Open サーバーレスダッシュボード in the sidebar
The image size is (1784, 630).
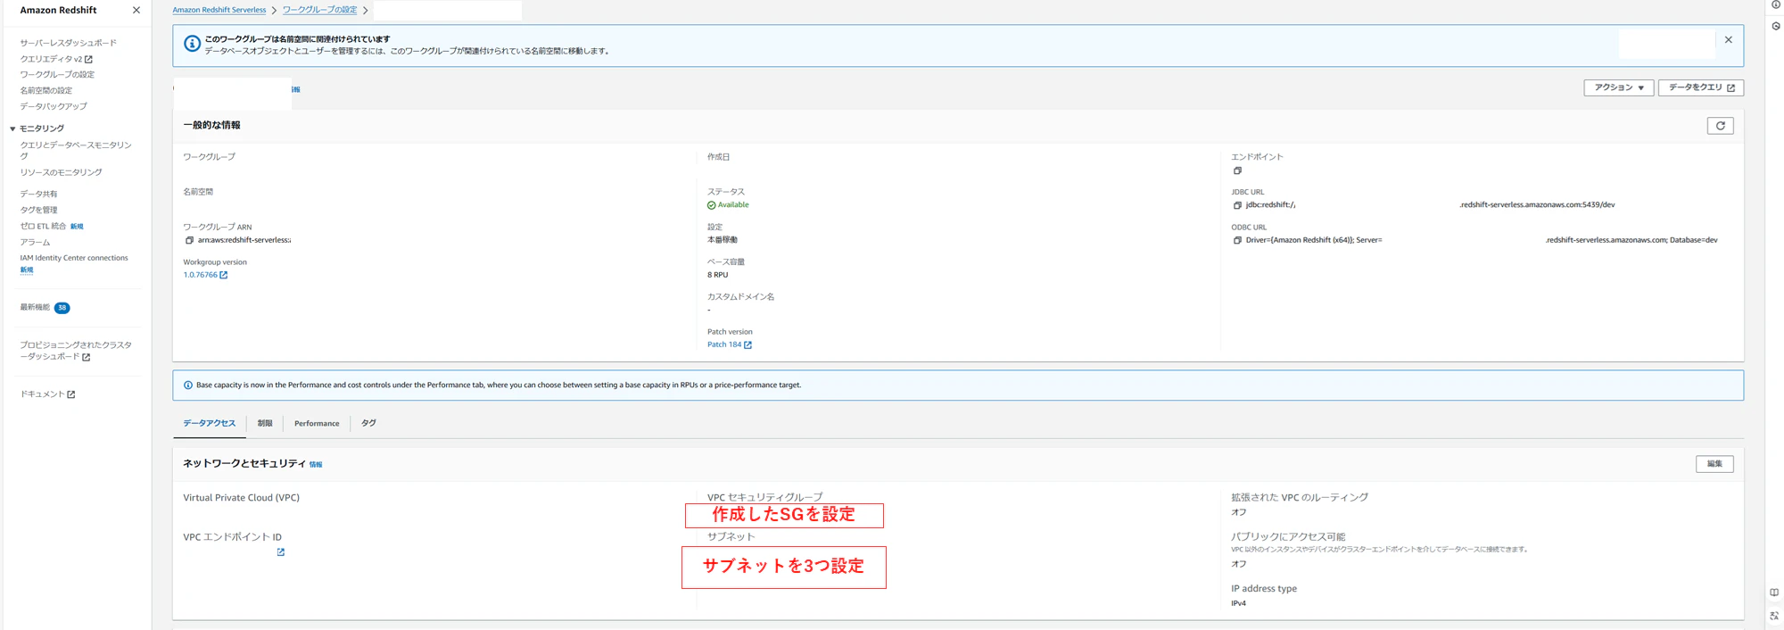point(68,43)
